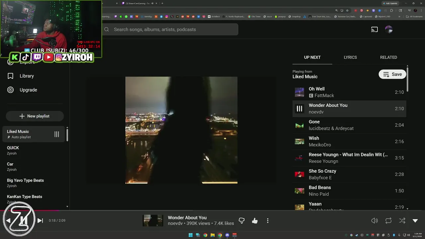Play Wish by MexikoDro
Viewport: 425px width, 239px height.
point(349,141)
